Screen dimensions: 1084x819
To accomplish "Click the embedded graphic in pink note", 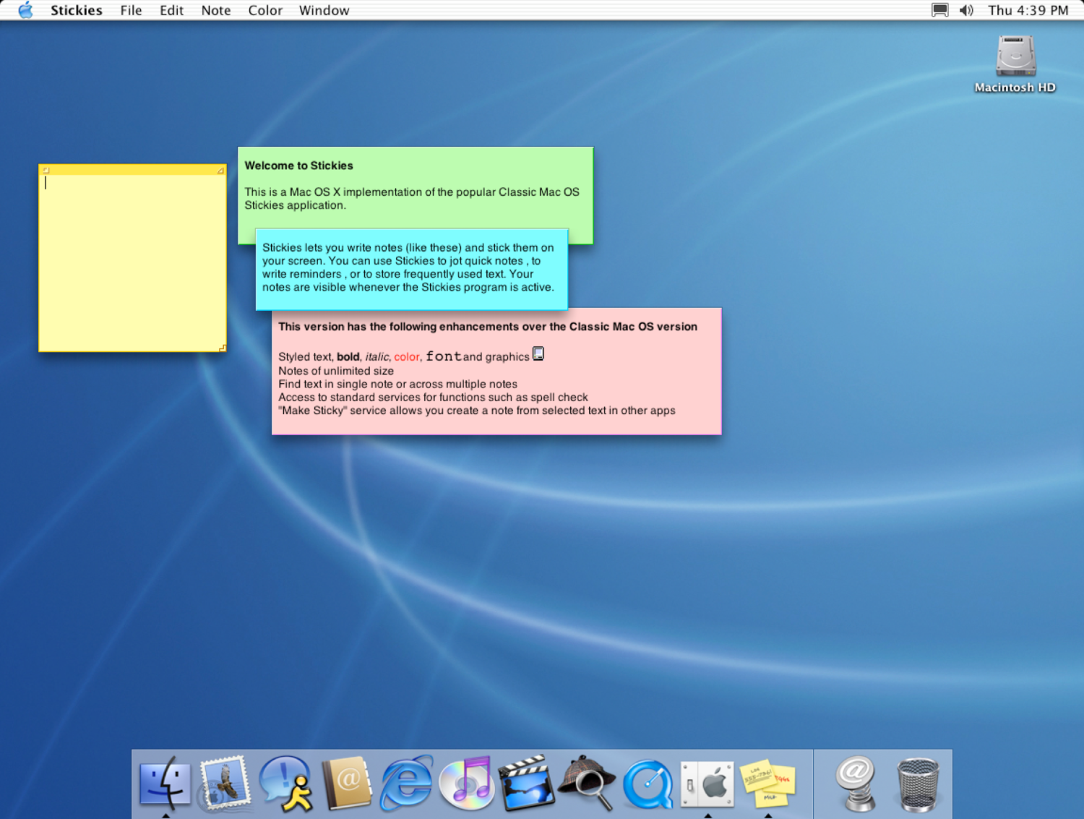I will pyautogui.click(x=538, y=353).
